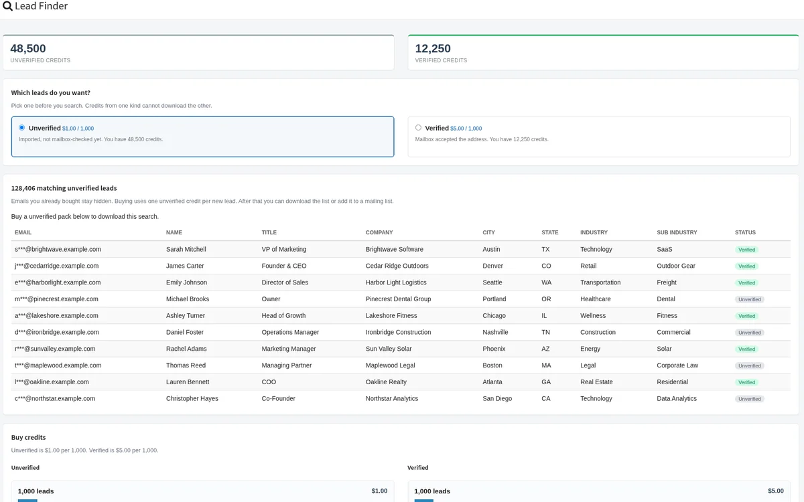Click email a***@lakeshore.example.com
Image resolution: width=804 pixels, height=502 pixels.
[x=56, y=315]
